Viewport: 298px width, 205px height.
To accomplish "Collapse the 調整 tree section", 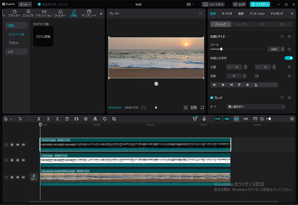I will (7, 25).
